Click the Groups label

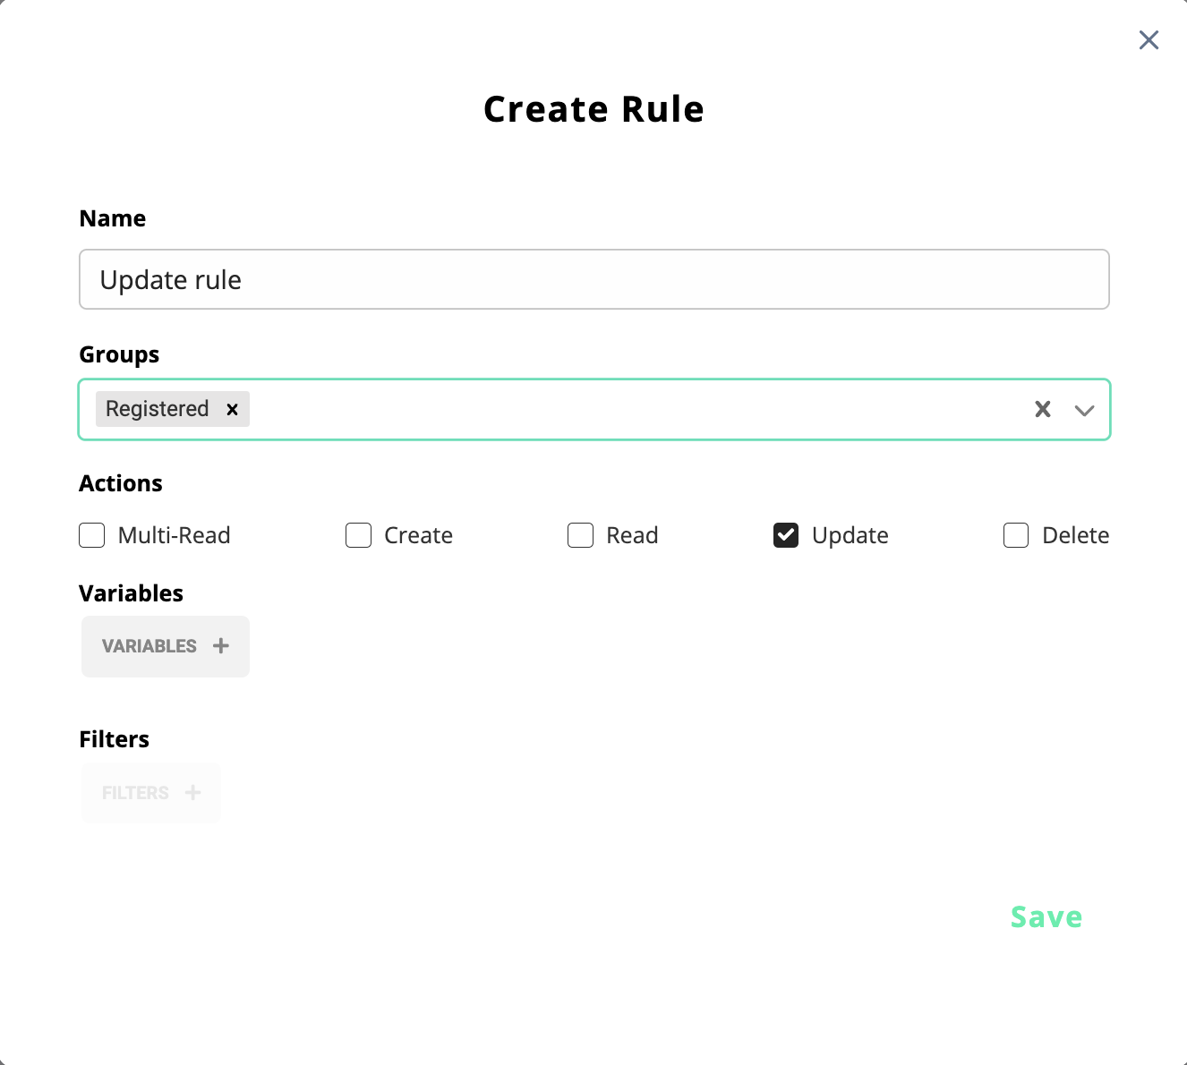pyautogui.click(x=119, y=354)
